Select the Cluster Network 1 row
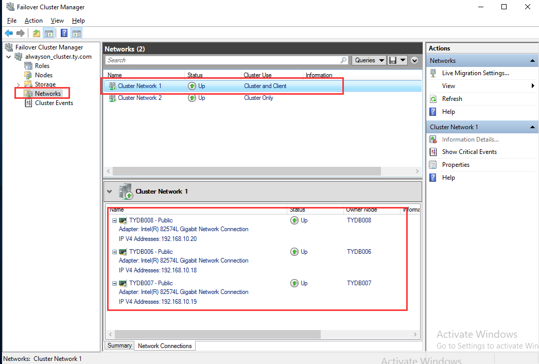The image size is (539, 364). 263,86
